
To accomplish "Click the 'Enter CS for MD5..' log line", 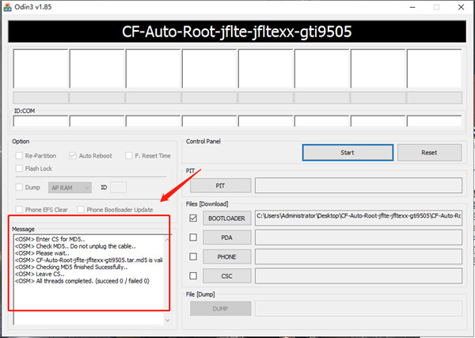I will click(50, 239).
